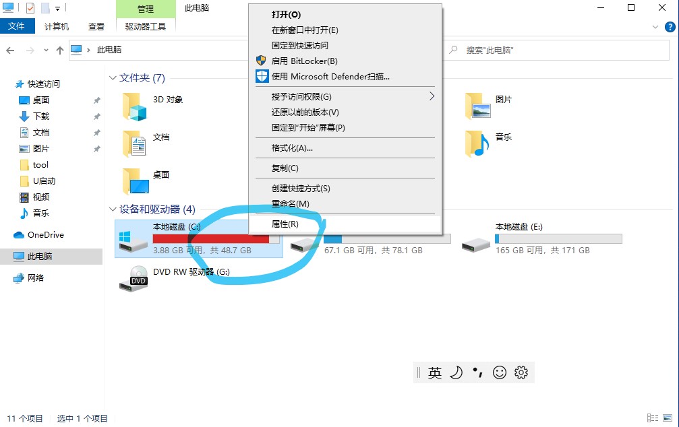679x427 pixels.
Task: Switch to the 查看 ribbon tab
Action: (x=96, y=26)
